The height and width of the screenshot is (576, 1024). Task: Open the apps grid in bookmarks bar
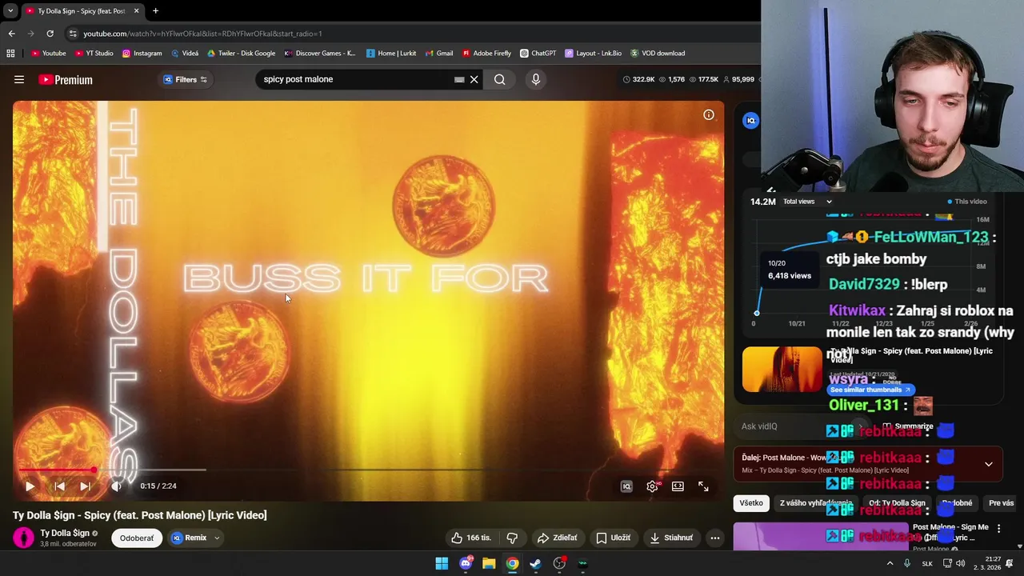[10, 54]
